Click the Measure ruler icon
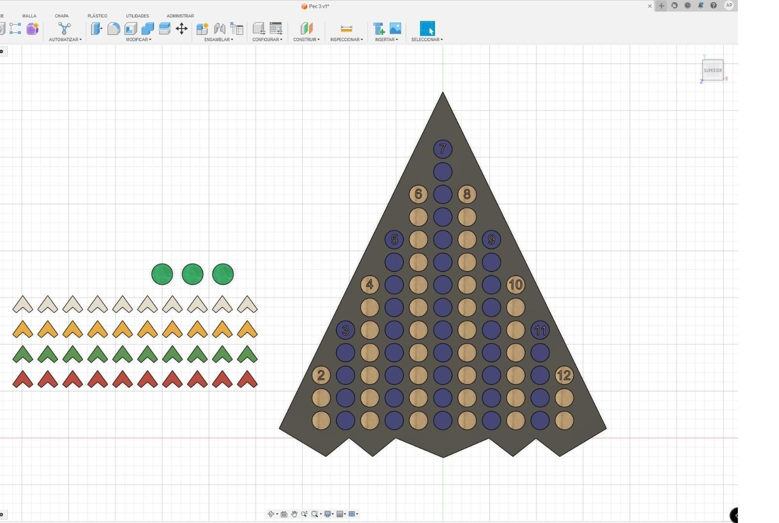 pyautogui.click(x=346, y=29)
